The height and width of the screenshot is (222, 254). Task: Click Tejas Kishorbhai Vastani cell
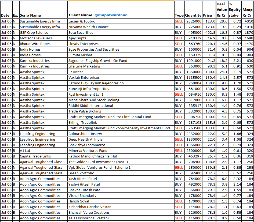121,218
